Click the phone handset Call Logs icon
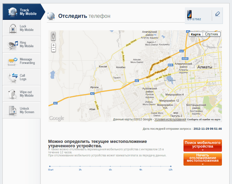This screenshot has height=184, width=232. coord(13,77)
